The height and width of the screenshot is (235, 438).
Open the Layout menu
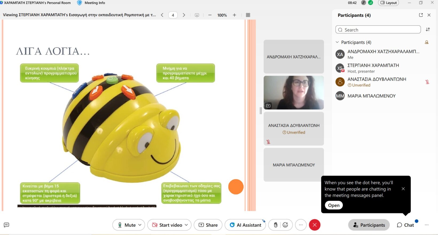coord(388,3)
